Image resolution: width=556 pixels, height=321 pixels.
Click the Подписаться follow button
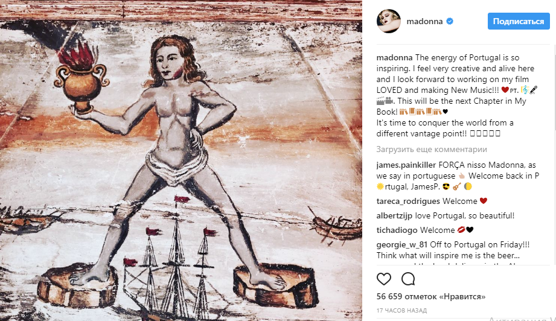click(519, 21)
